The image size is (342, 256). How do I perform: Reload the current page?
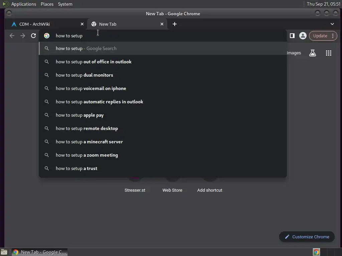(33, 36)
